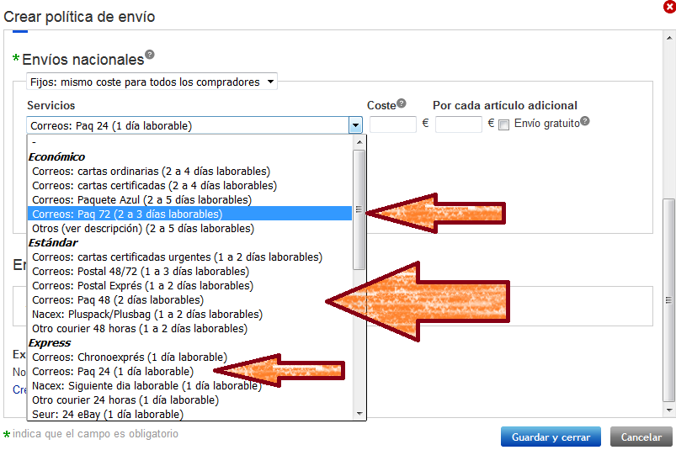Focus the Por cada artículo adicional field
The image size is (676, 450).
pos(458,124)
